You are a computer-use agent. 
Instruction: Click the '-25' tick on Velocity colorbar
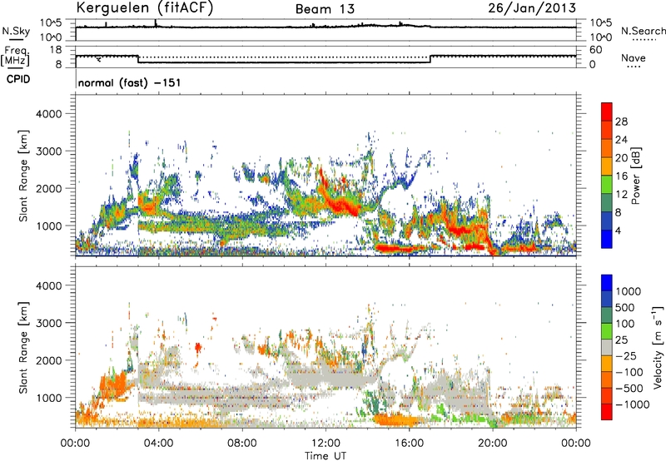[626, 355]
